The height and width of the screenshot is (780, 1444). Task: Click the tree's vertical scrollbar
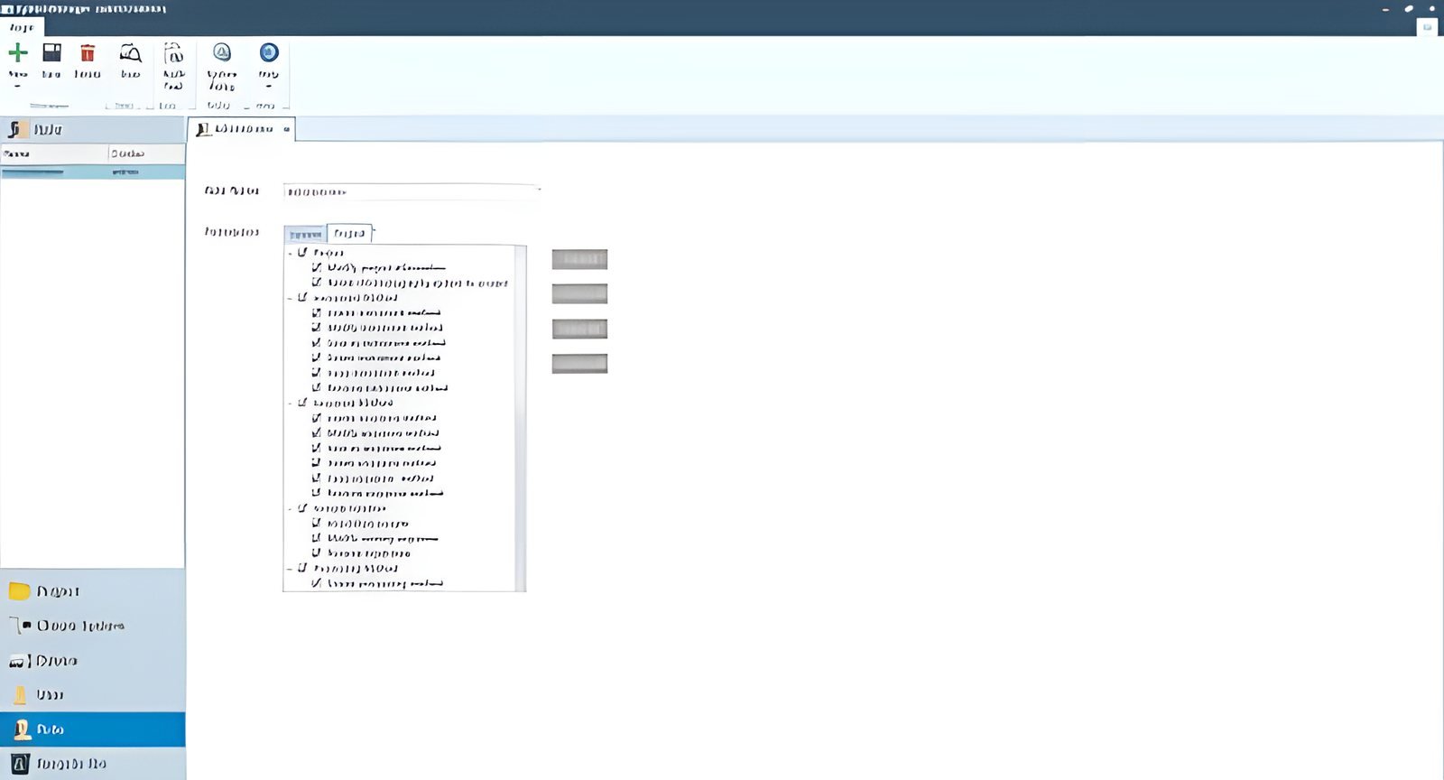click(520, 418)
